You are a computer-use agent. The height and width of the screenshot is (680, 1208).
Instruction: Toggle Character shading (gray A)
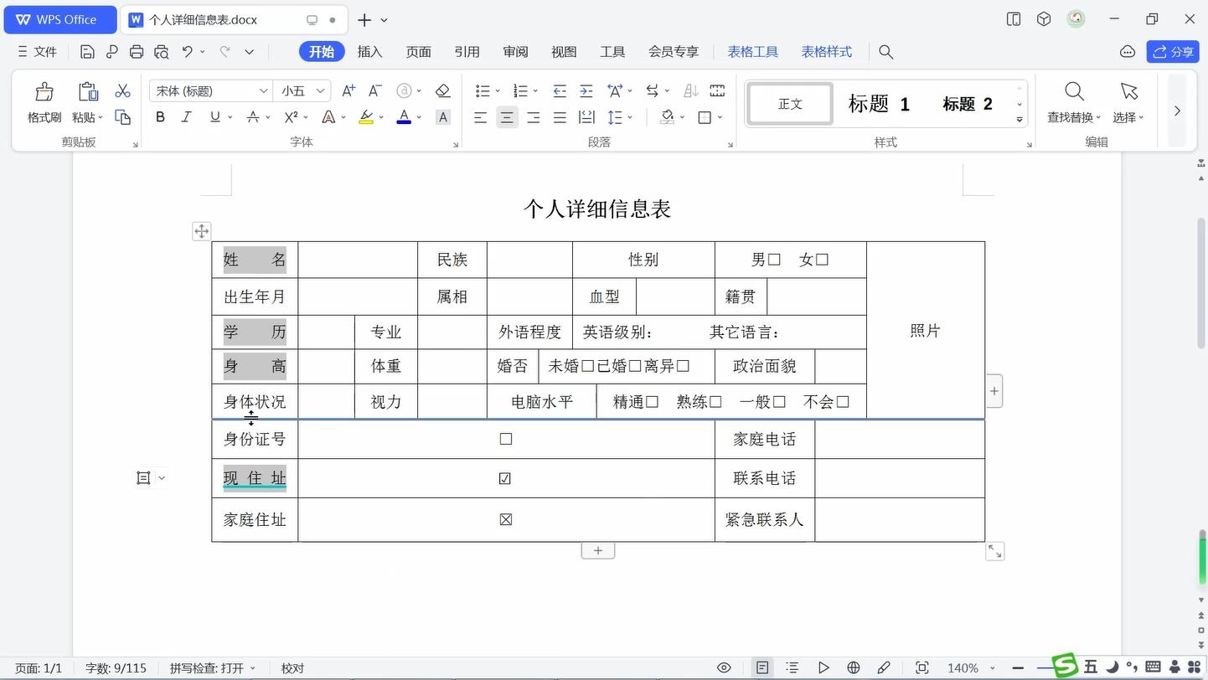point(443,117)
